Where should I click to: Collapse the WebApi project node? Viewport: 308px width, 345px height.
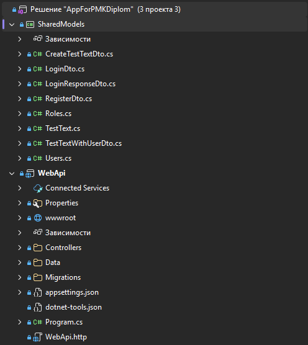[12, 174]
